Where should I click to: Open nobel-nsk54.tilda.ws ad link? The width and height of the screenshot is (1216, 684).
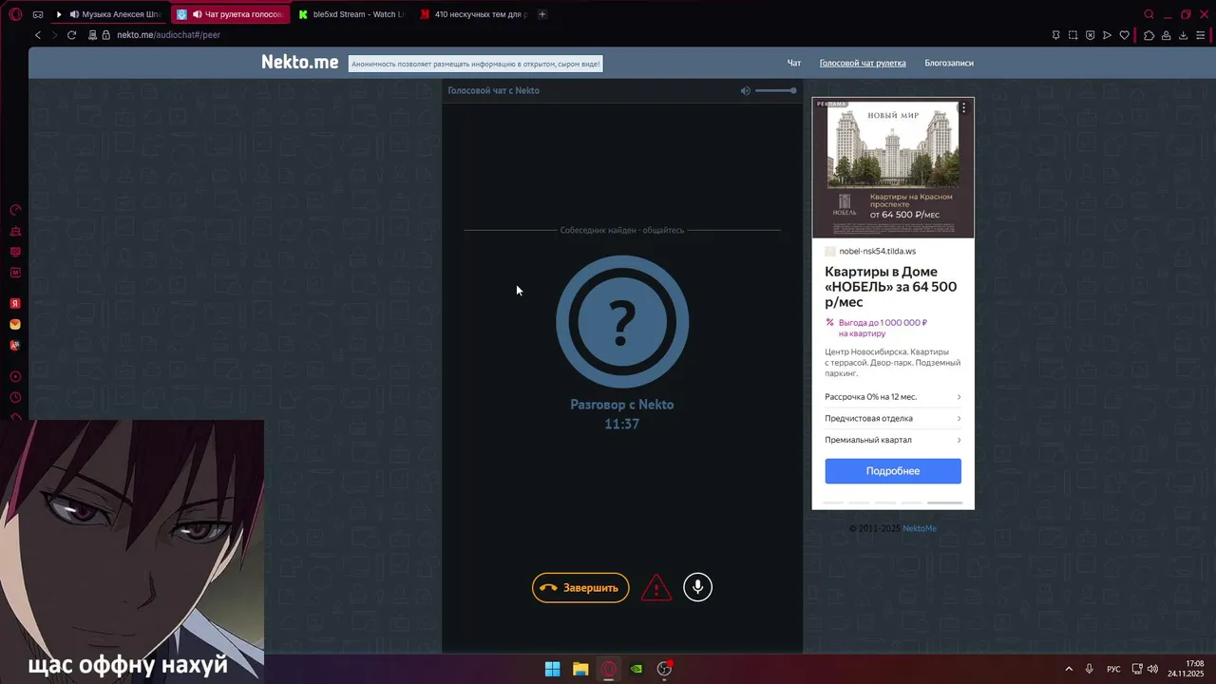coord(878,252)
